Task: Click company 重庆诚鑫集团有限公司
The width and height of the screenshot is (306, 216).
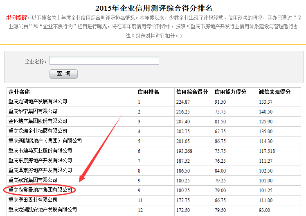Action: (x=33, y=180)
